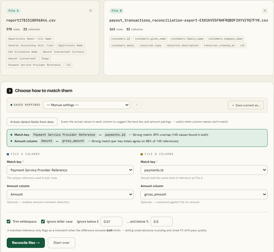Click resources.created_at column chip
The width and height of the screenshot is (274, 252).
[x=219, y=45]
